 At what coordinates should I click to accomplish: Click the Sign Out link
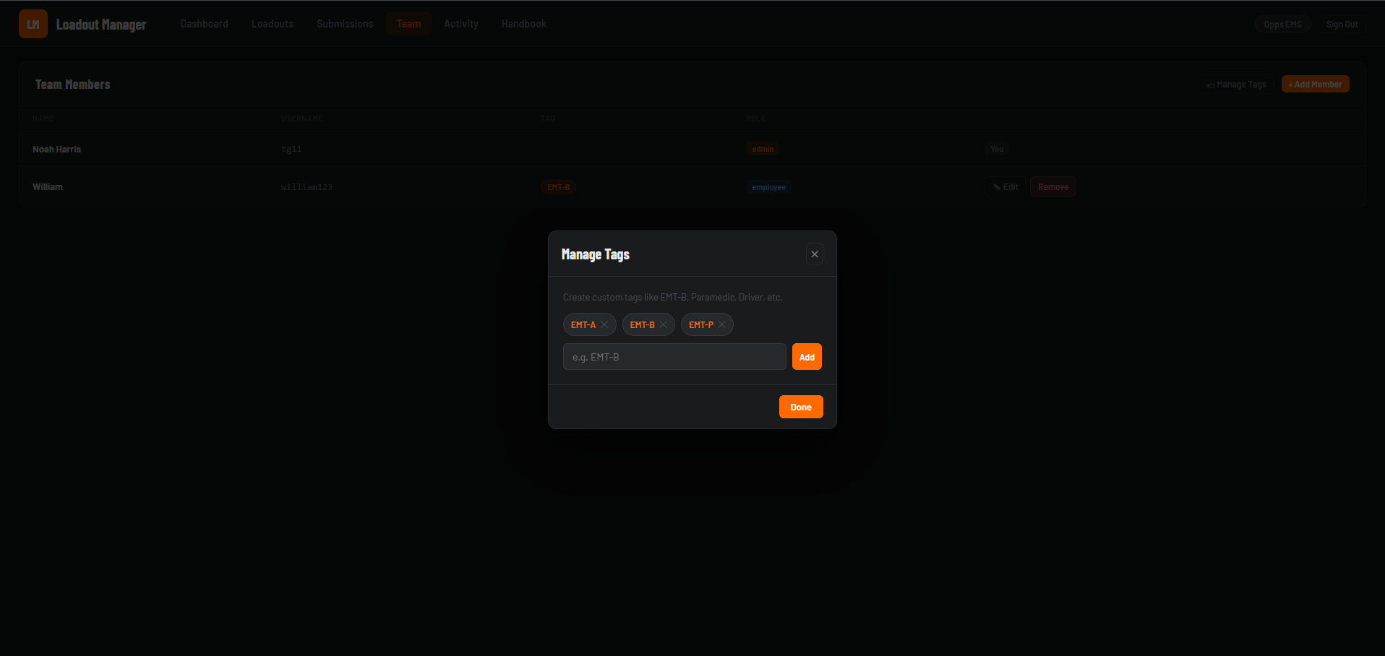[1342, 23]
